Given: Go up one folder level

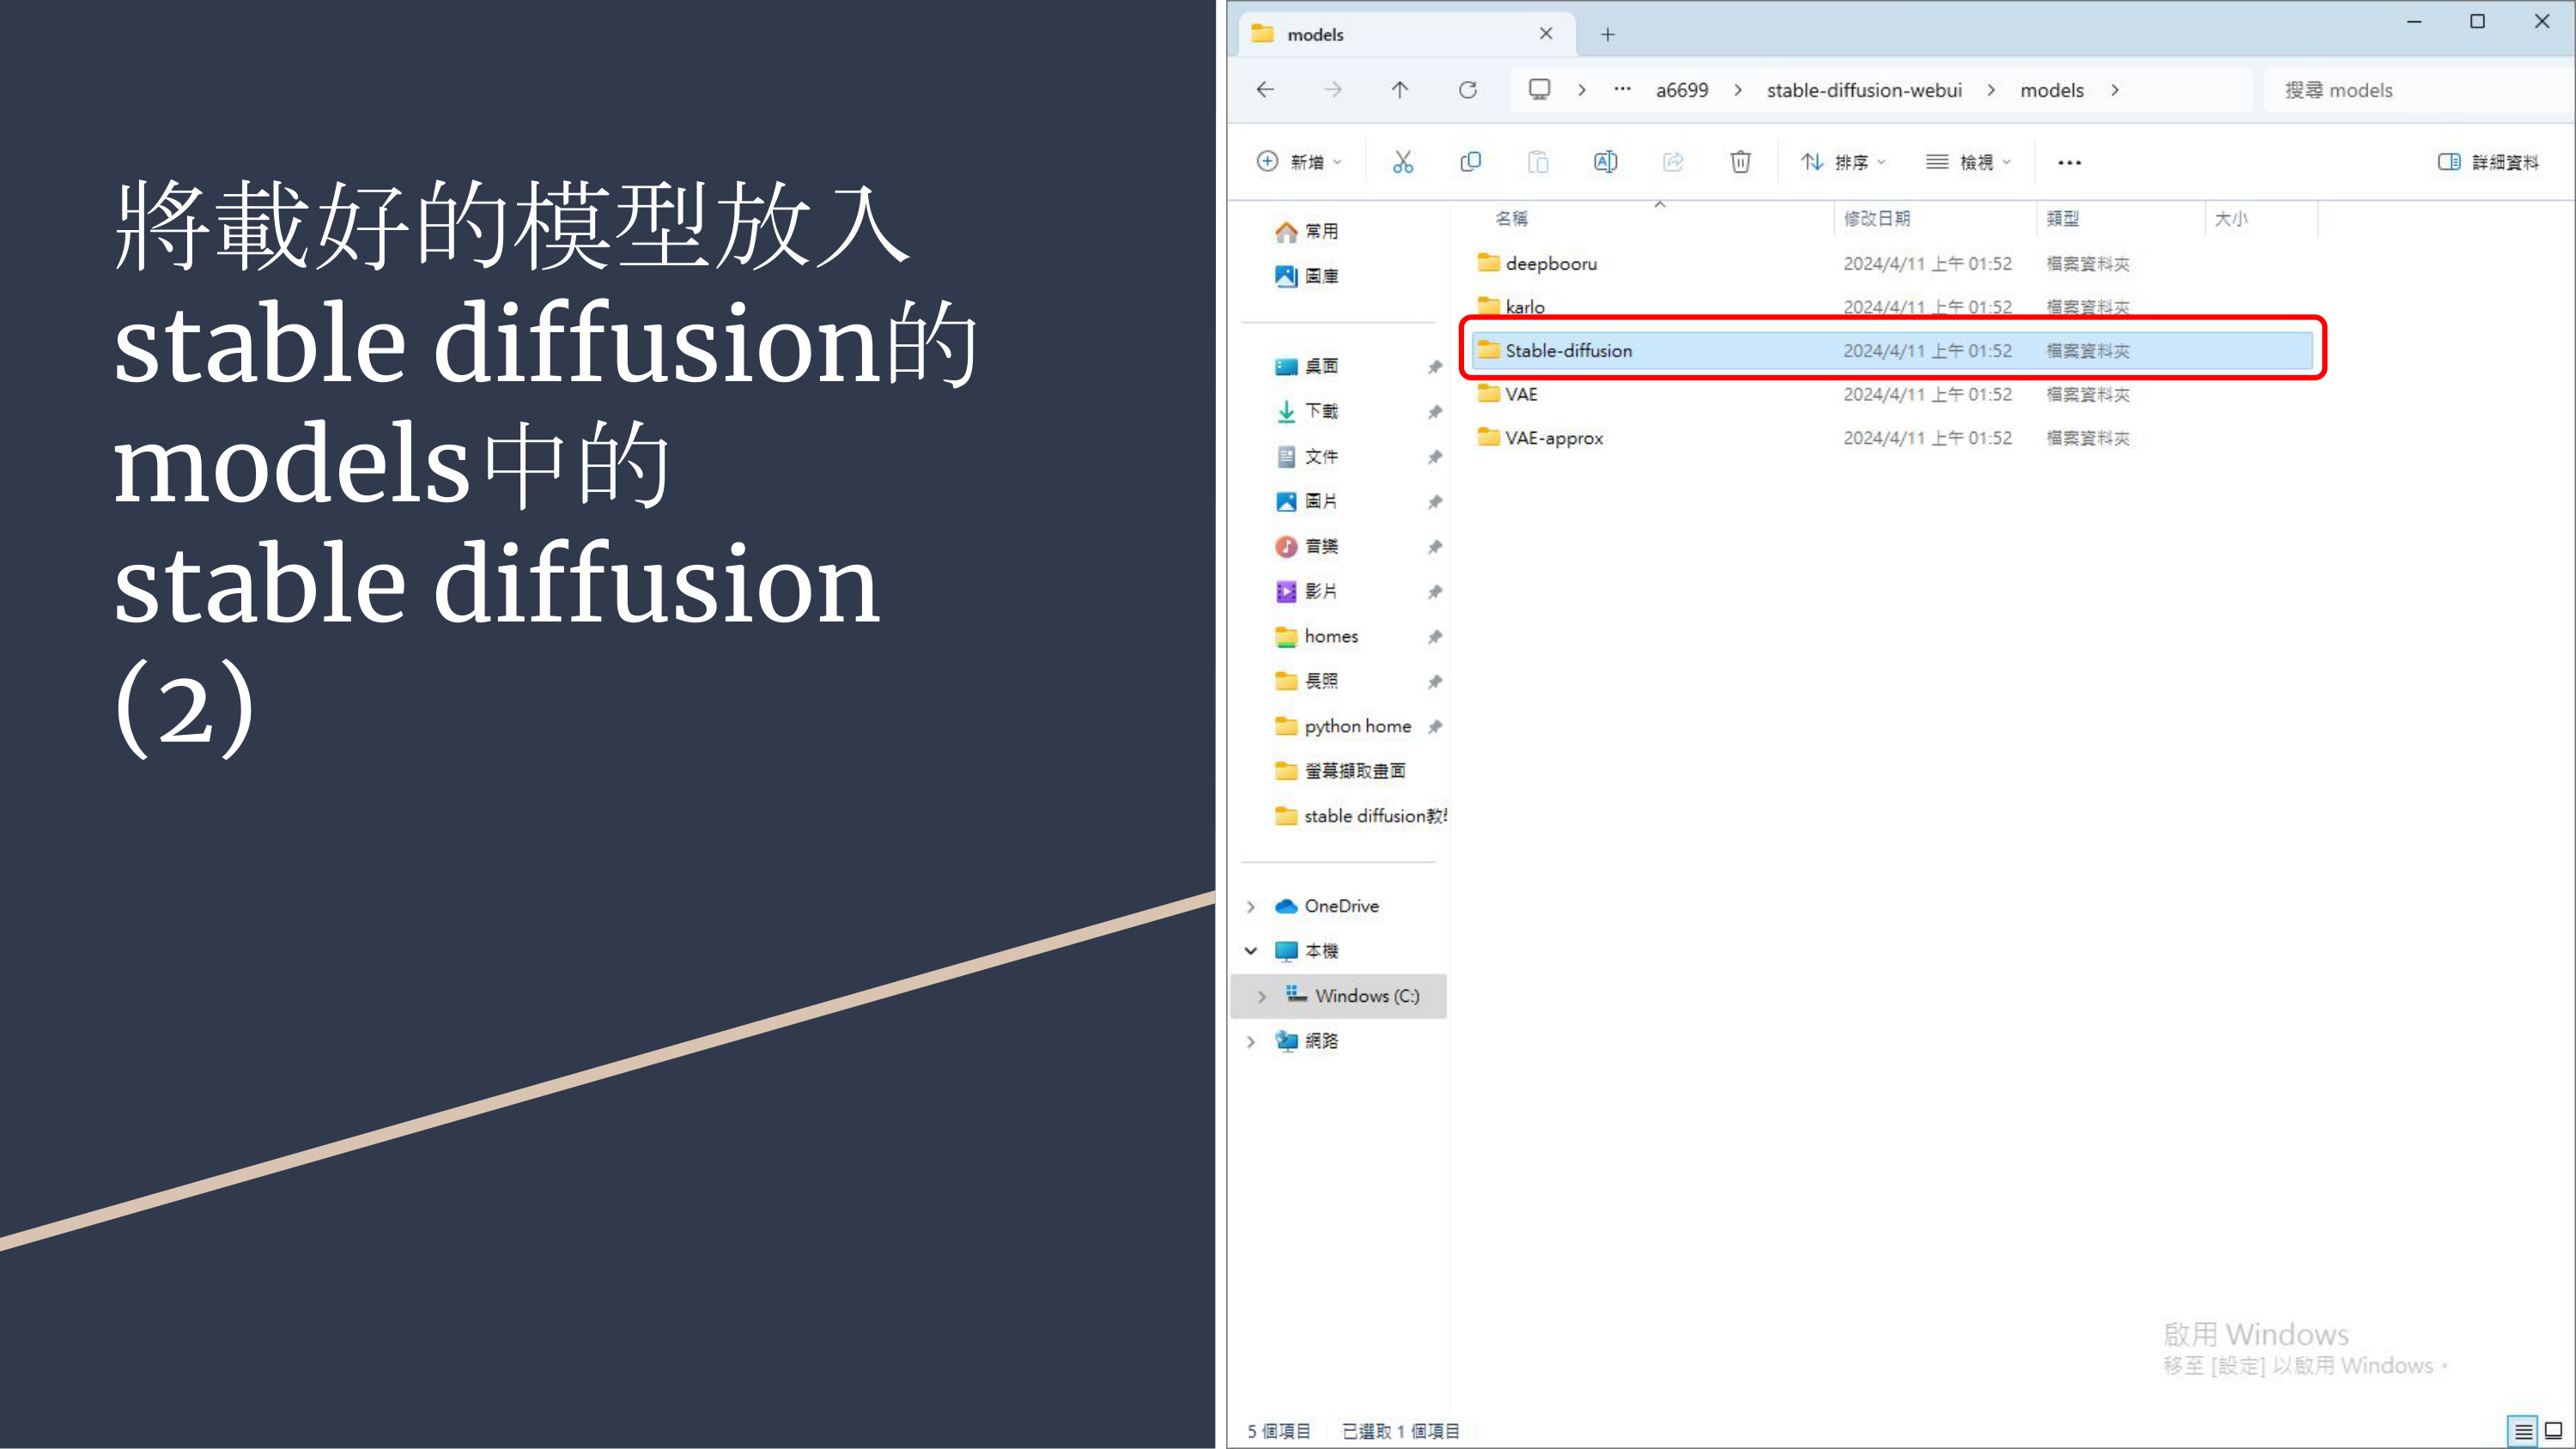Looking at the screenshot, I should point(1400,90).
